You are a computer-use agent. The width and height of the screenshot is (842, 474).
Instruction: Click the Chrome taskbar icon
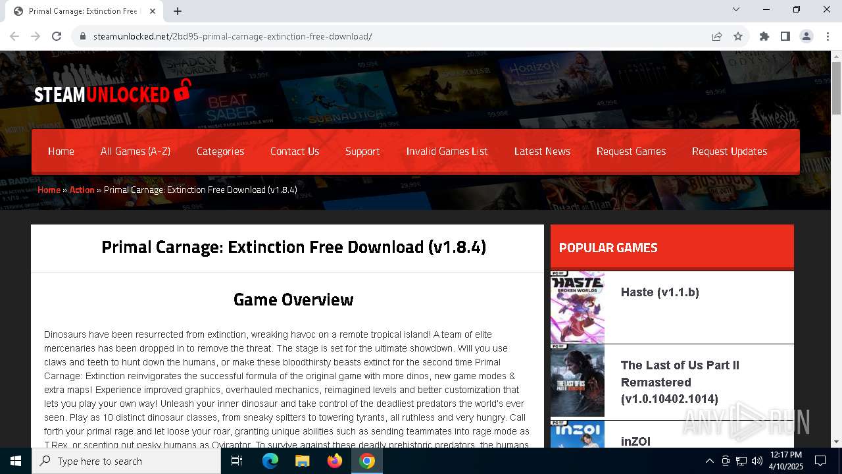[367, 461]
